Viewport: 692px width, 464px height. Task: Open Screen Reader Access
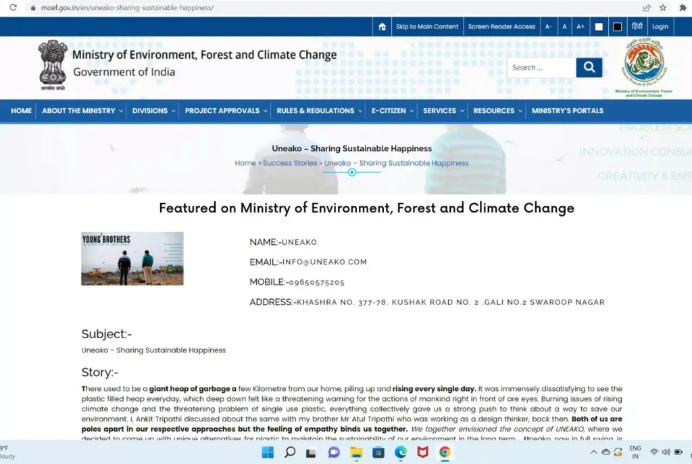coord(502,26)
